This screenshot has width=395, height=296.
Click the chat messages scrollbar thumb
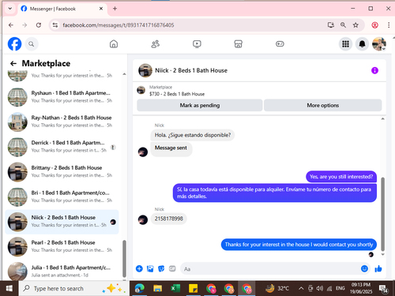point(382,214)
